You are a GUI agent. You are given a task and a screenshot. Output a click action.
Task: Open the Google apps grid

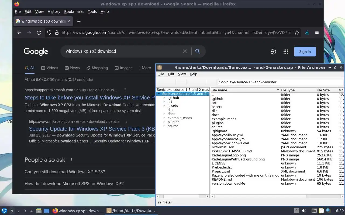[286, 52]
